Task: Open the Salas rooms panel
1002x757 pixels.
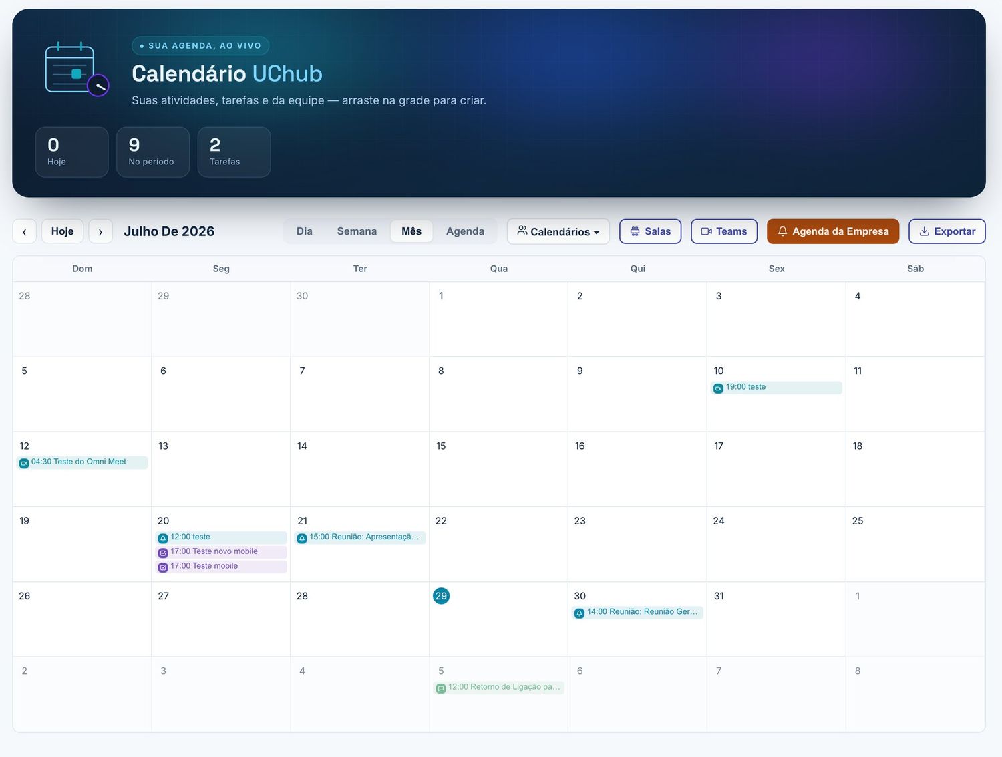Action: (651, 231)
